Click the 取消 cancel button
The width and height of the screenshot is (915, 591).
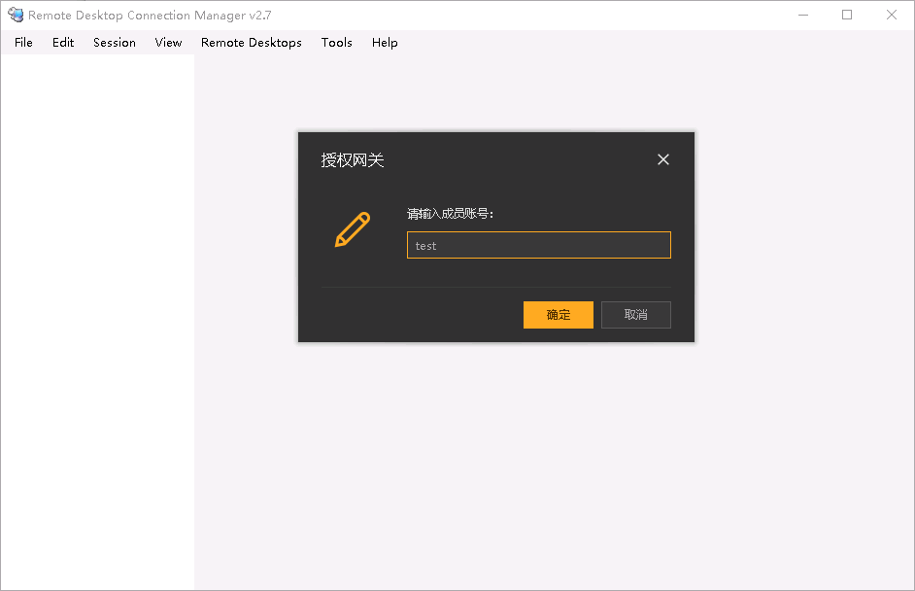tap(636, 315)
